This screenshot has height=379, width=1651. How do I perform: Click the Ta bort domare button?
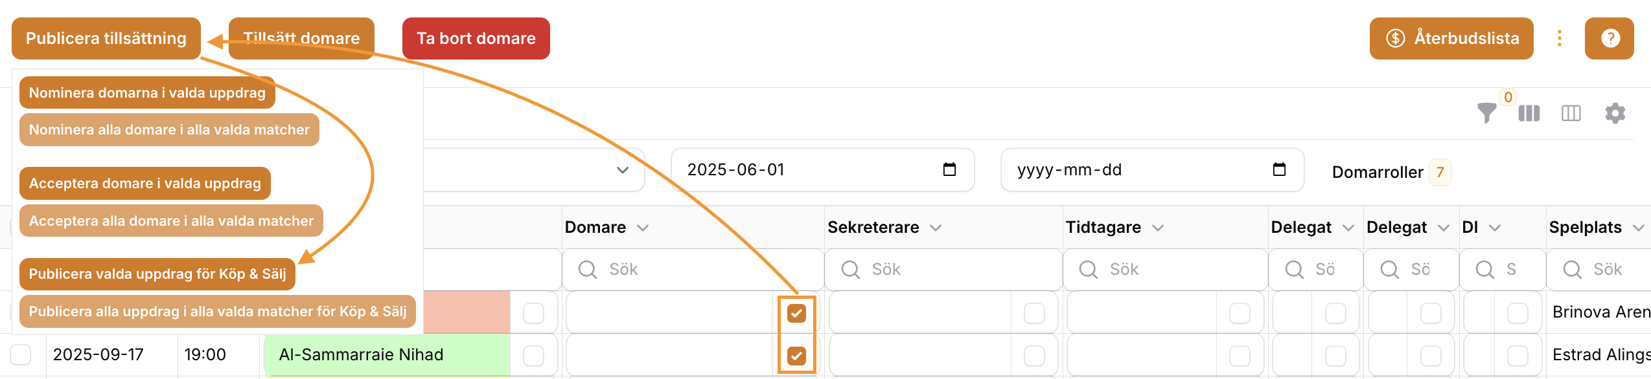pos(476,38)
